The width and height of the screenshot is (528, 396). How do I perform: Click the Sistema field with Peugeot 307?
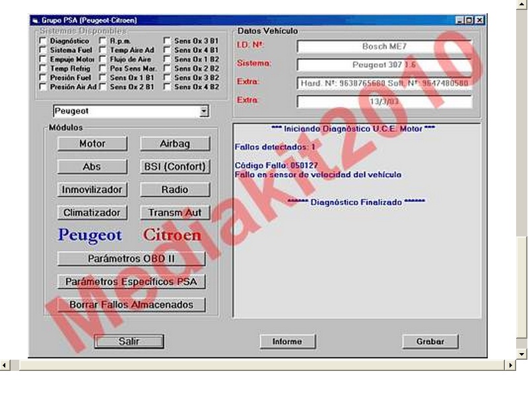point(385,65)
